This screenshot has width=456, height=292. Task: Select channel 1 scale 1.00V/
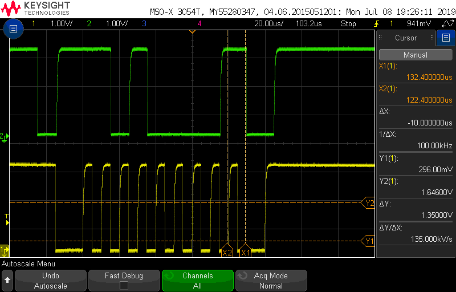click(62, 23)
